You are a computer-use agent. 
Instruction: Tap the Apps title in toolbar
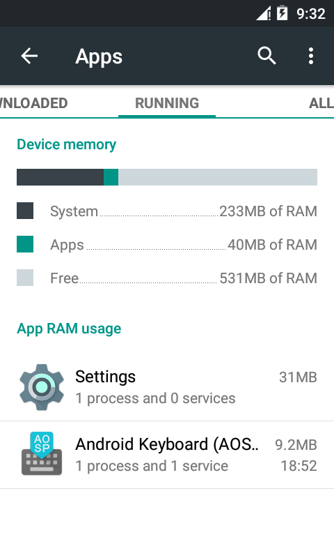[x=99, y=56]
